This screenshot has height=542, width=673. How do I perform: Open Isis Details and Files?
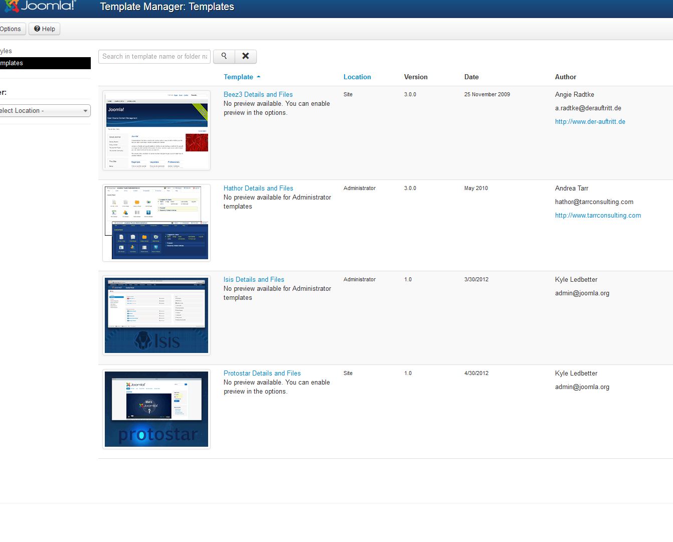254,279
